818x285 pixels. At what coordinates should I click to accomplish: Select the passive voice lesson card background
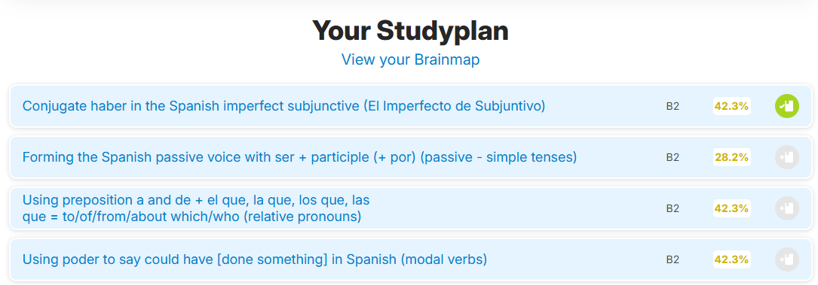[x=411, y=157]
